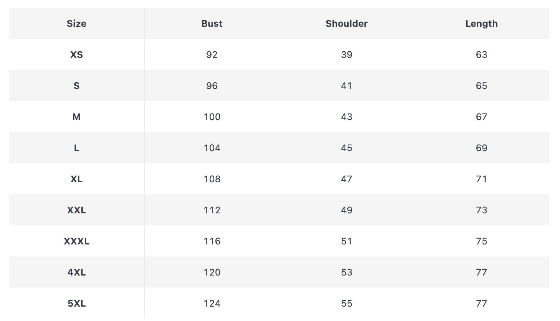Click the Shoulder column header
This screenshot has width=560, height=321.
346,24
